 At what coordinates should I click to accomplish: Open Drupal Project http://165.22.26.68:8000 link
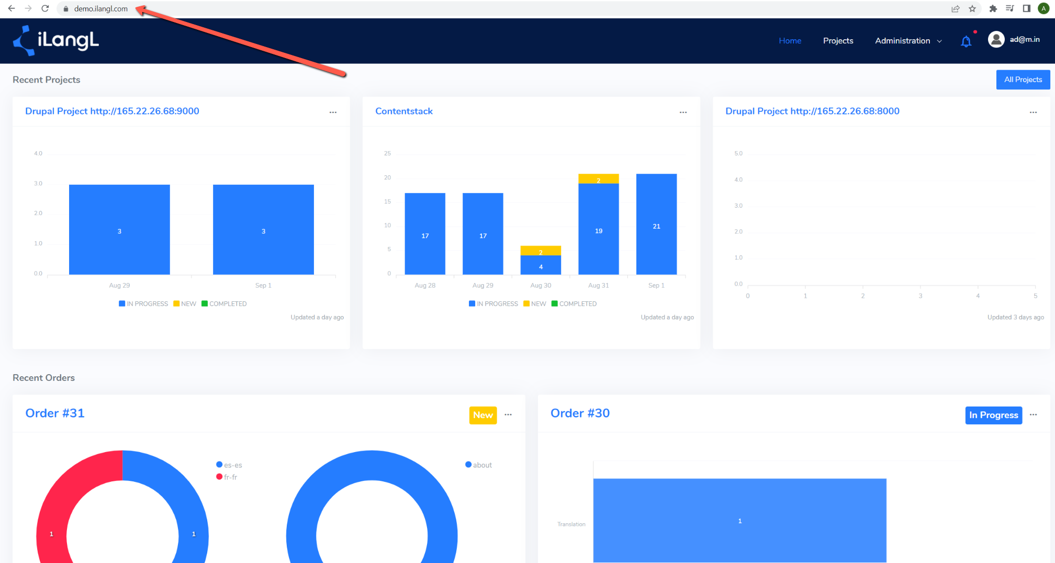tap(812, 111)
